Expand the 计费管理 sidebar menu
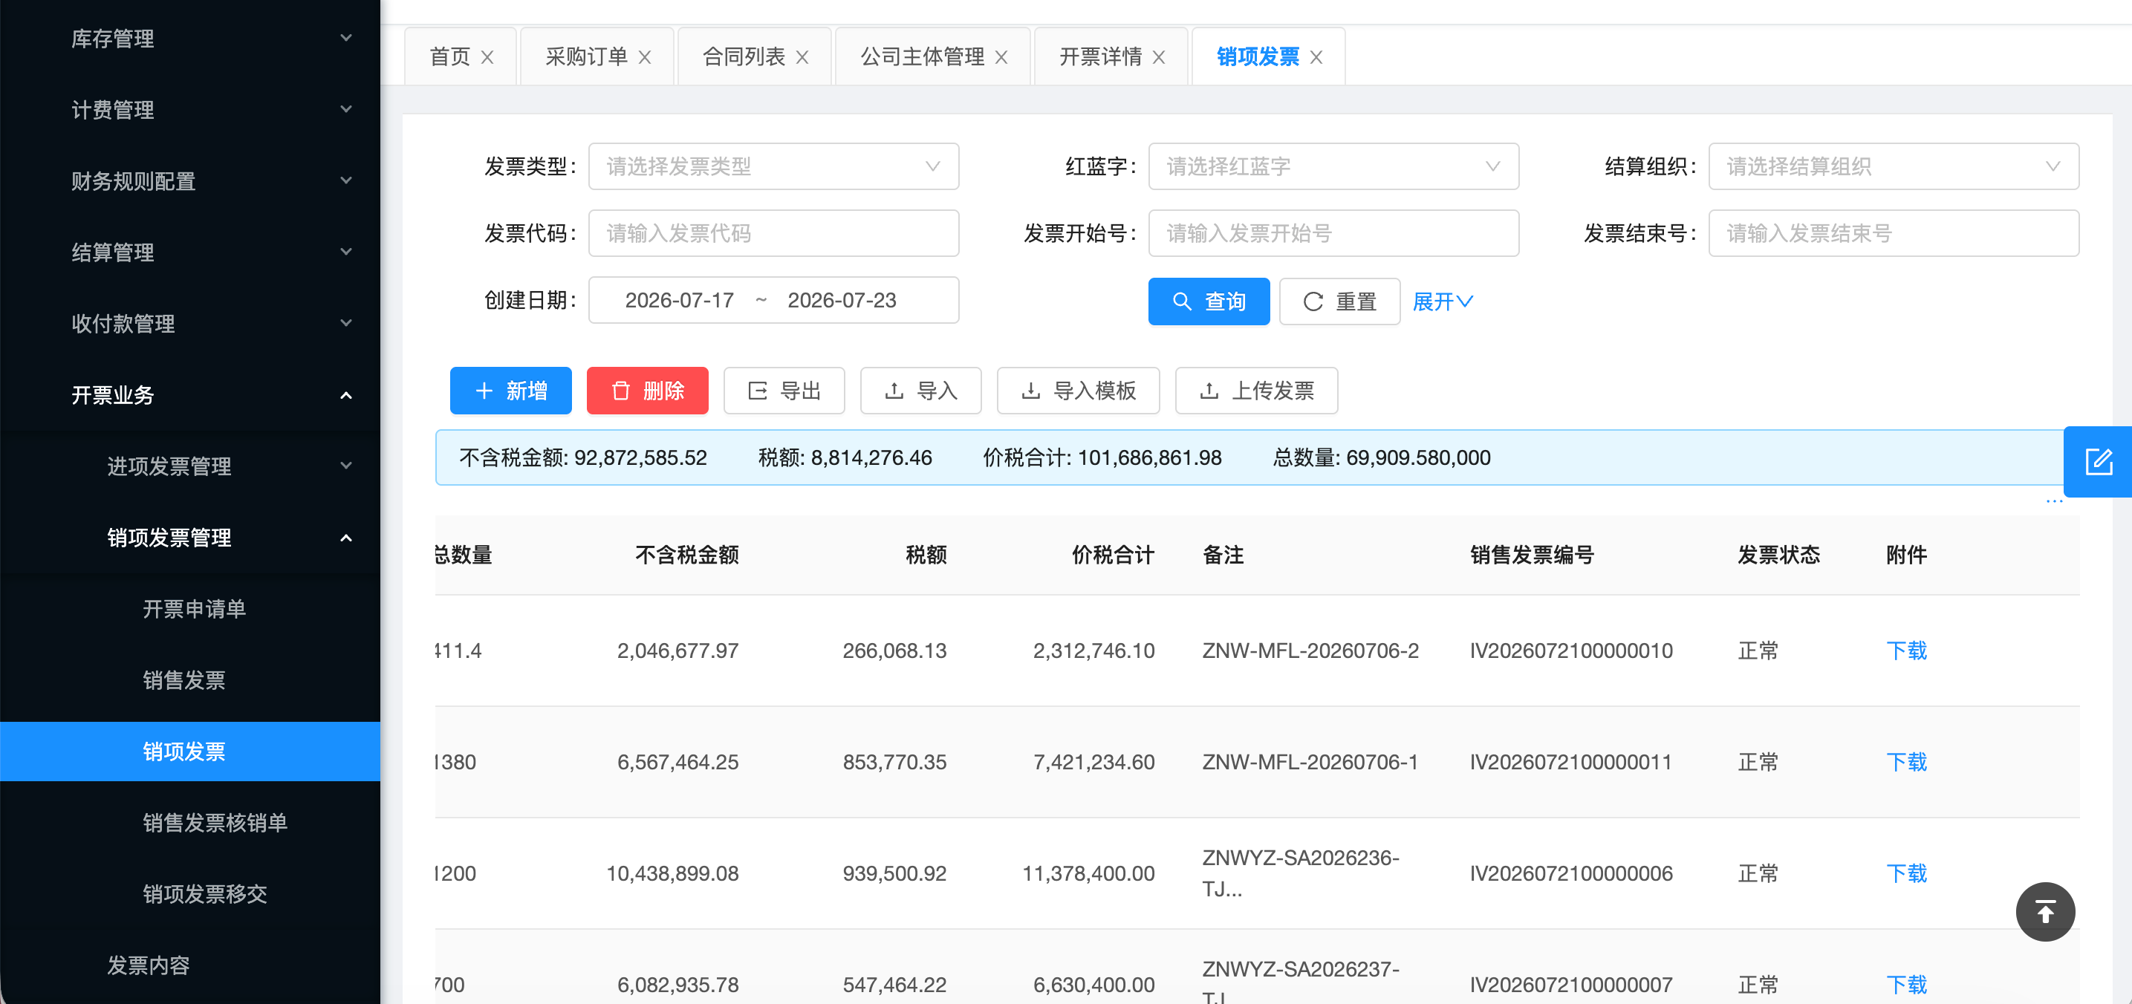The width and height of the screenshot is (2132, 1004). pos(190,109)
